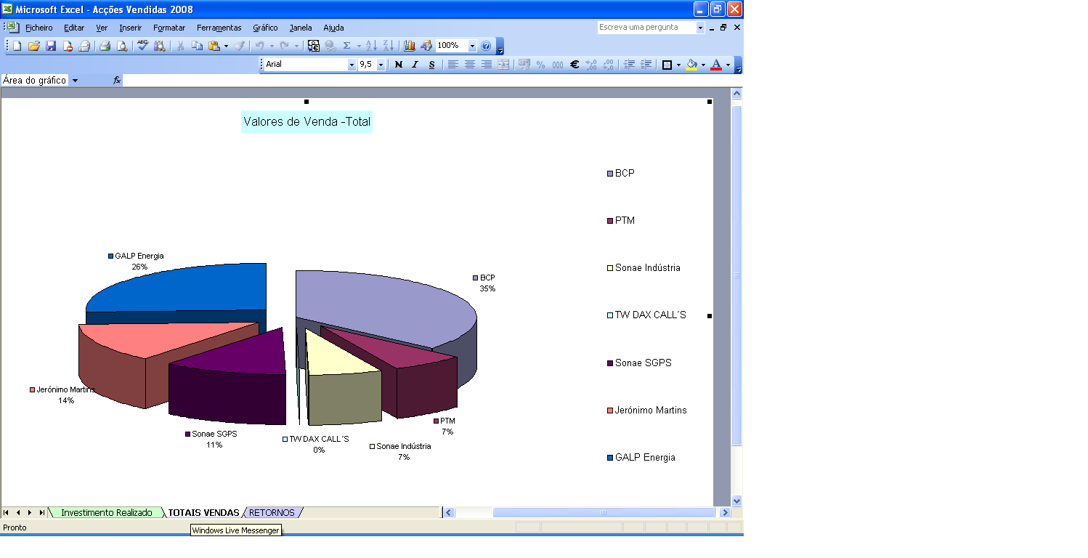Image resolution: width=1088 pixels, height=558 pixels.
Task: Open Print Preview with the magnifier page icon
Action: (x=122, y=46)
